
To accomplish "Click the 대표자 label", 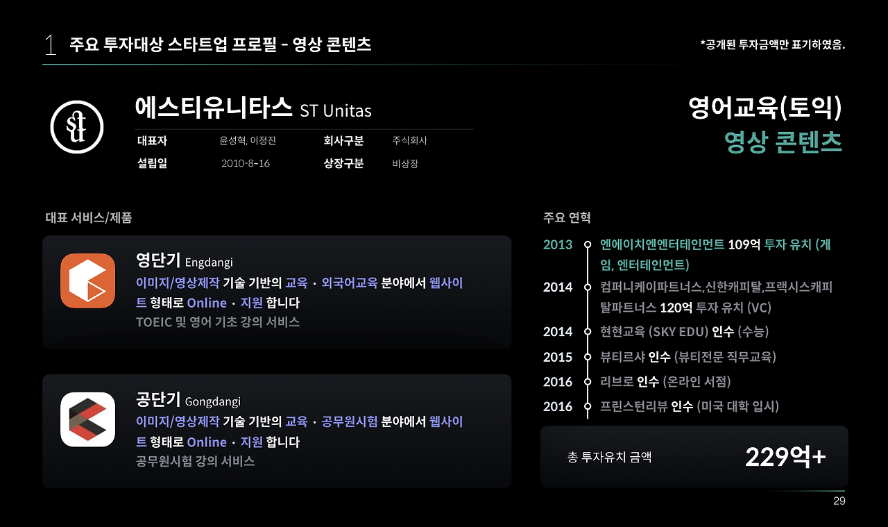I will 153,141.
